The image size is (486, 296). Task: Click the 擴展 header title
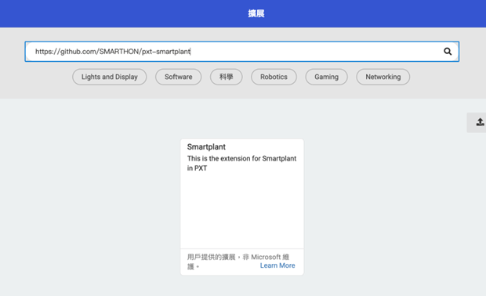(256, 13)
